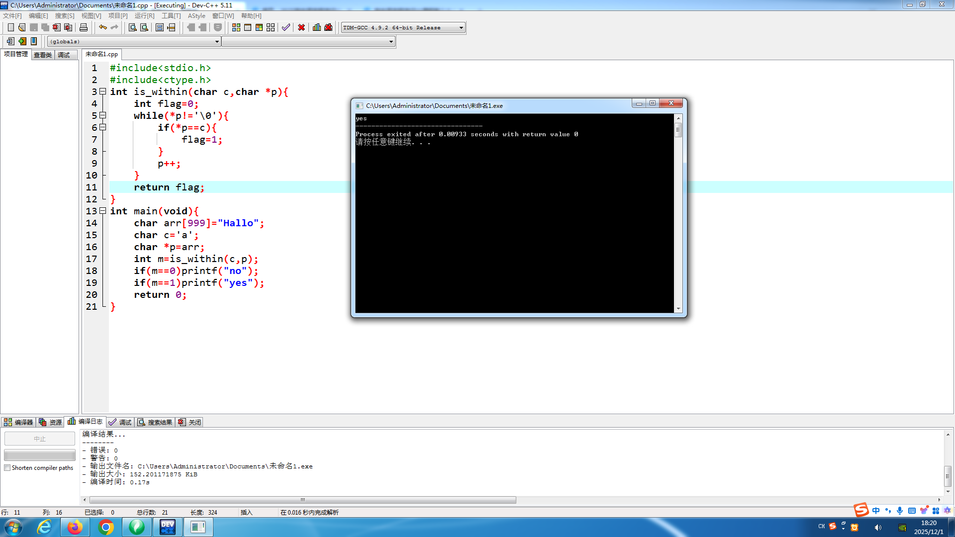Click the profile analysis bar chart icon
Viewport: 955px width, 537px height.
(x=317, y=27)
